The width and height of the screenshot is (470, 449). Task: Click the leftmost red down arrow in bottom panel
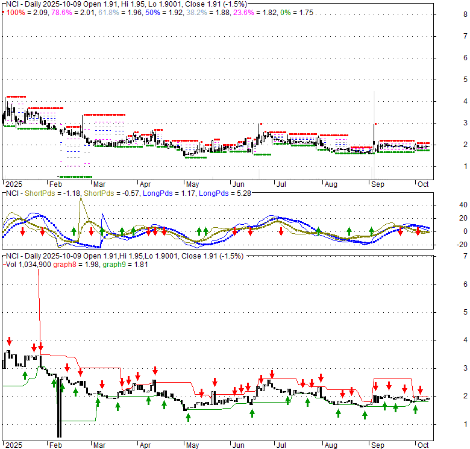(x=9, y=341)
